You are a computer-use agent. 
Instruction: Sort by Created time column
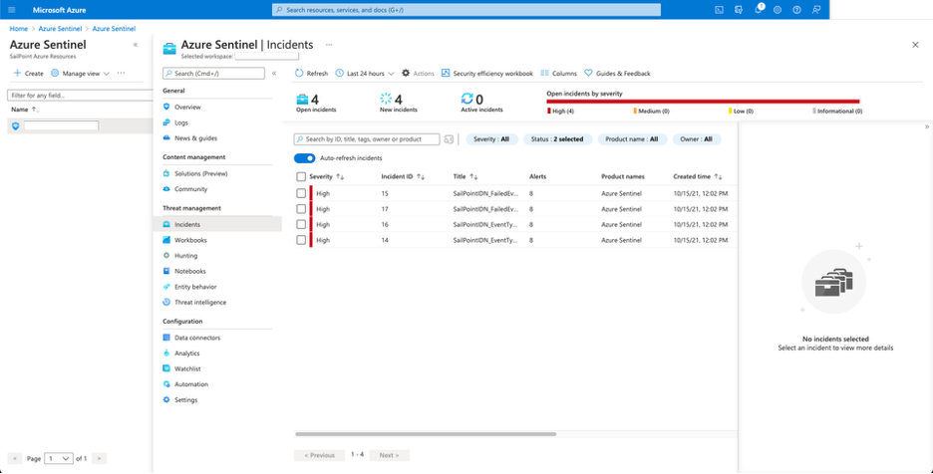point(698,176)
